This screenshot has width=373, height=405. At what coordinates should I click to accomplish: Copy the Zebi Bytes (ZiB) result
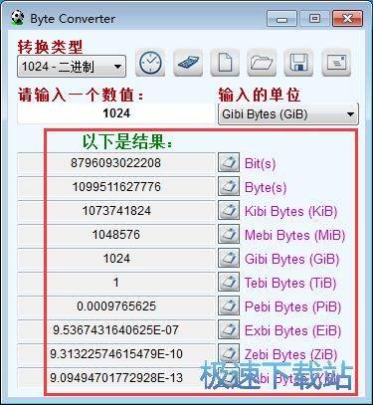pos(229,353)
